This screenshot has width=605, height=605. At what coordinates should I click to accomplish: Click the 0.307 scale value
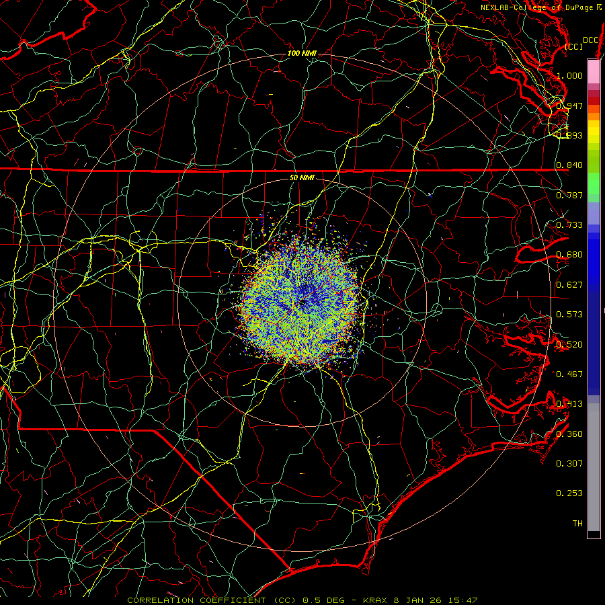click(569, 464)
